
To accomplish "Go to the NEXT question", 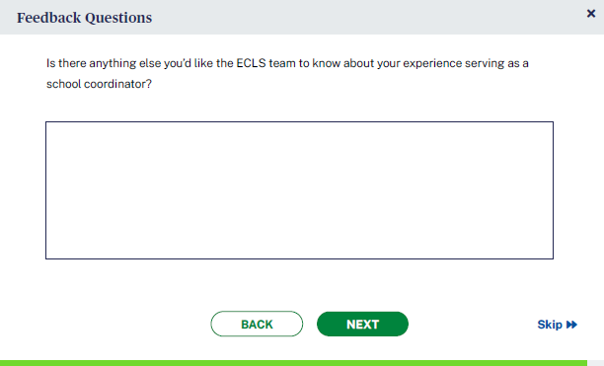I will (x=362, y=324).
